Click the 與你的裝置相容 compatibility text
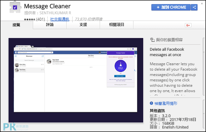Image resolution: width=206 pixels, height=132 pixels. click(x=169, y=40)
